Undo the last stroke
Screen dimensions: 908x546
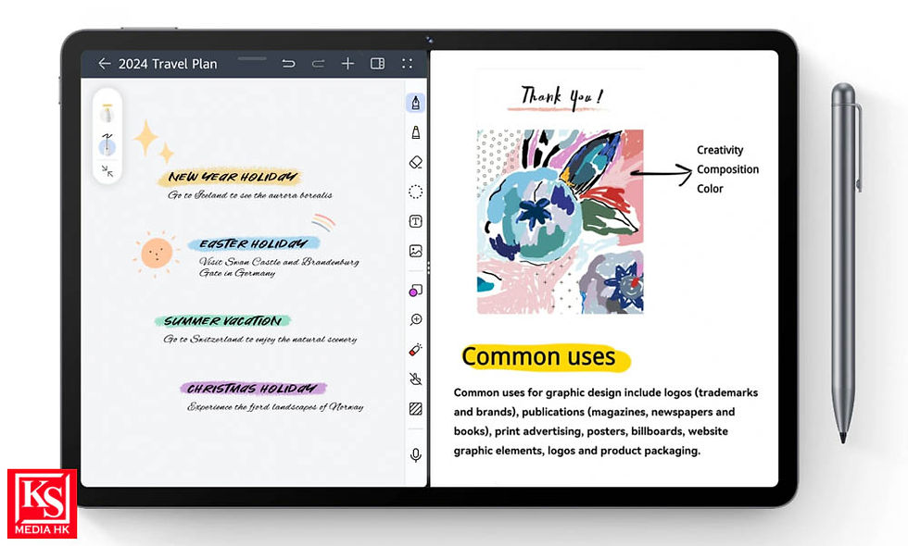pyautogui.click(x=288, y=64)
